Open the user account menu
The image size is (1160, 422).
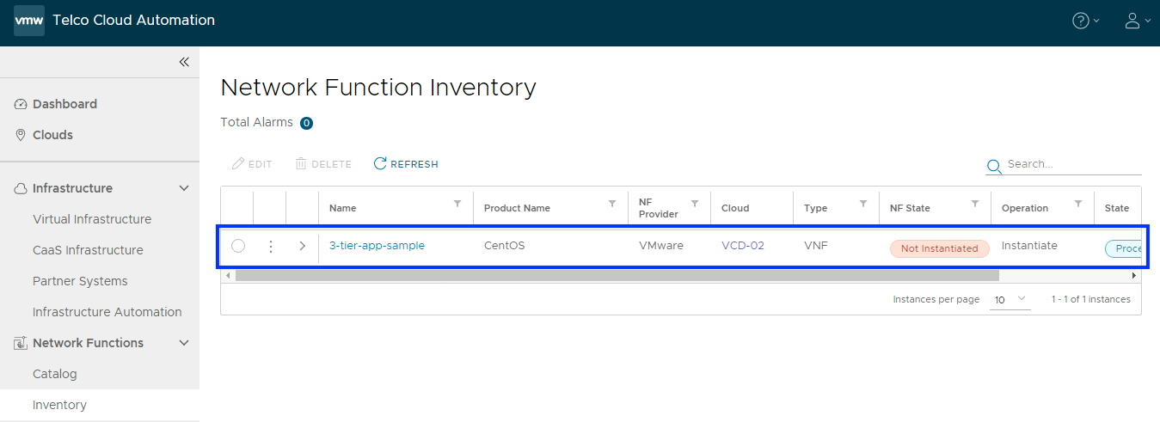(1132, 21)
